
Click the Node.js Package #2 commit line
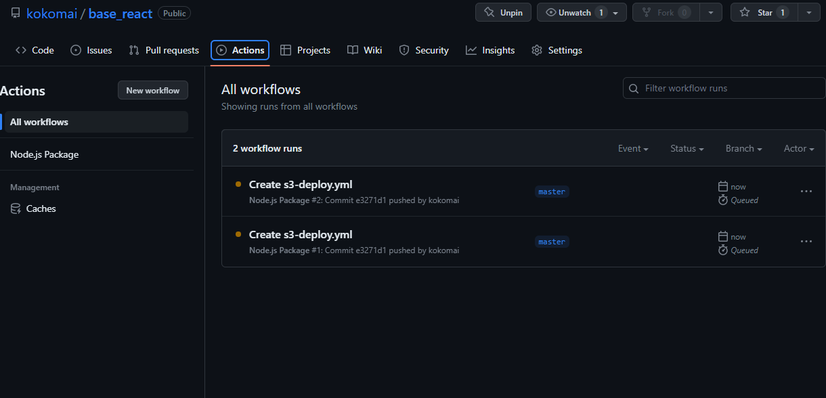pyautogui.click(x=354, y=200)
